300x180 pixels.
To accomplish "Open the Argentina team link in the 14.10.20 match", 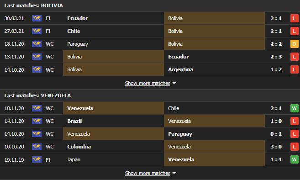I will (180, 69).
